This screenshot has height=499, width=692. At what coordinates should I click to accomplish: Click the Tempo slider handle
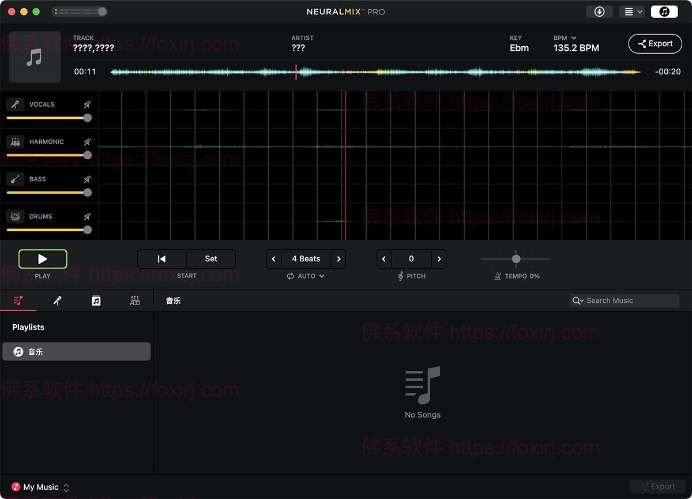[516, 259]
